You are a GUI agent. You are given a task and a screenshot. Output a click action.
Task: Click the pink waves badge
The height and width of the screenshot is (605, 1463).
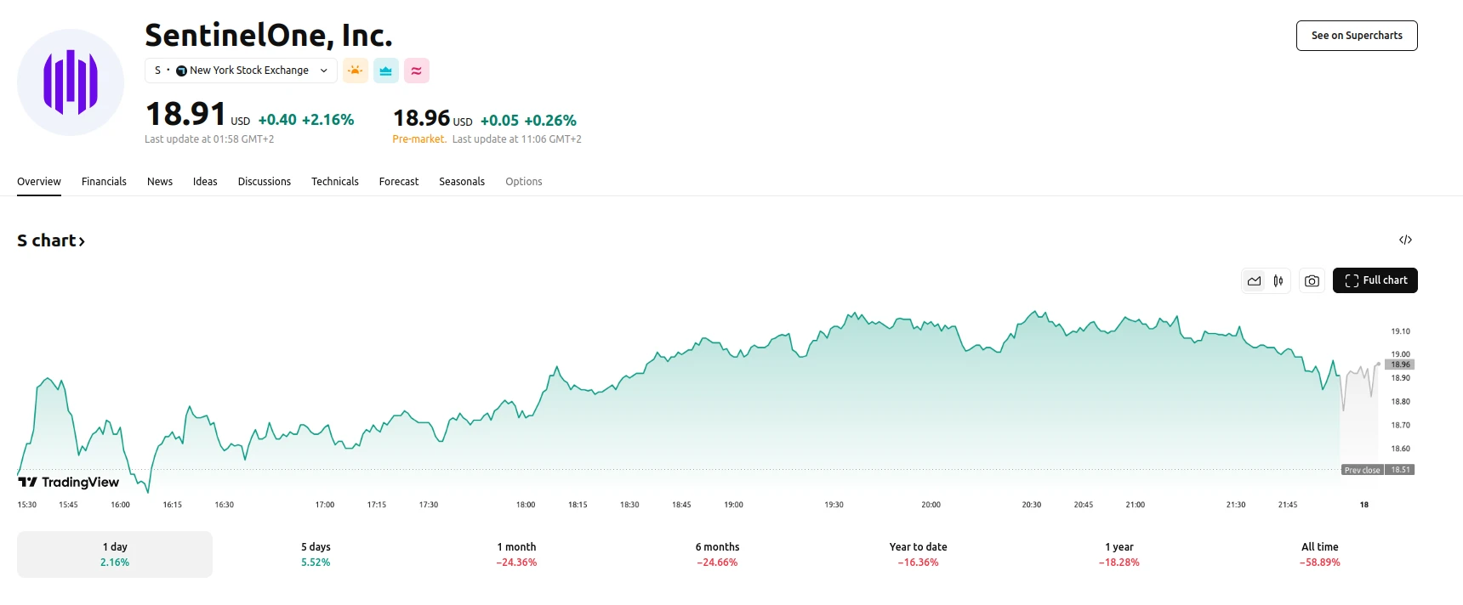417,71
